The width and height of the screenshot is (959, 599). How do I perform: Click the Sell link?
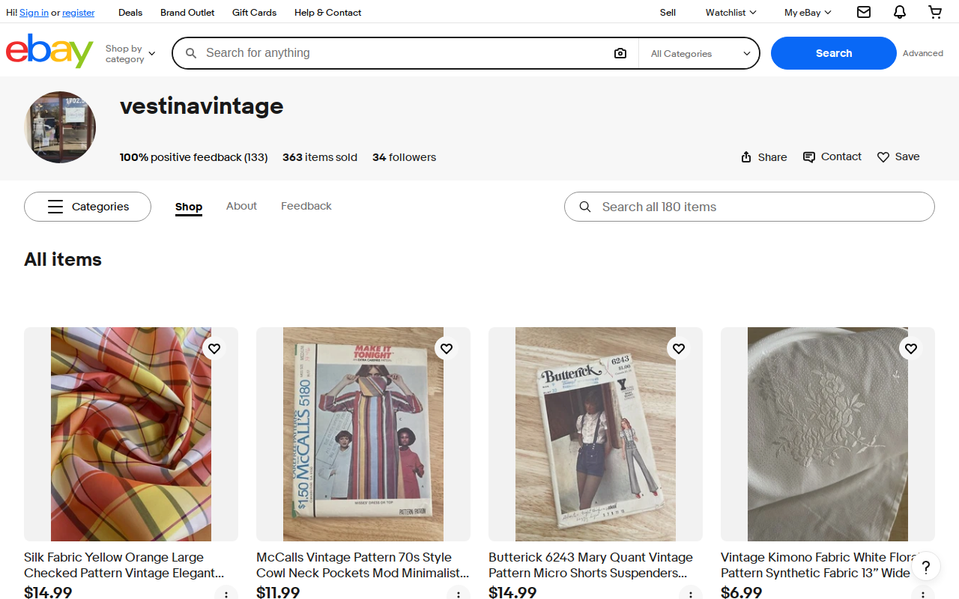tap(668, 12)
